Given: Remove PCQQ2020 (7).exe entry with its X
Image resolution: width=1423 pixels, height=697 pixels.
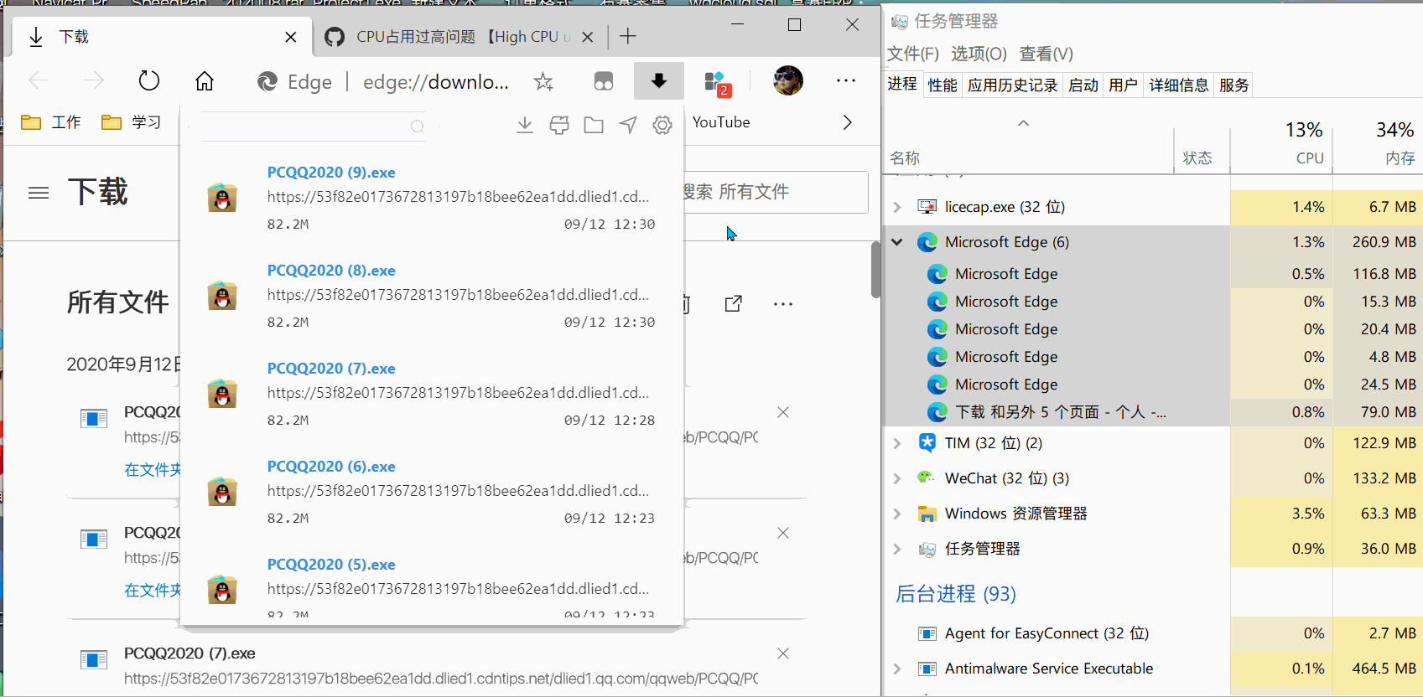Looking at the screenshot, I should point(783,653).
